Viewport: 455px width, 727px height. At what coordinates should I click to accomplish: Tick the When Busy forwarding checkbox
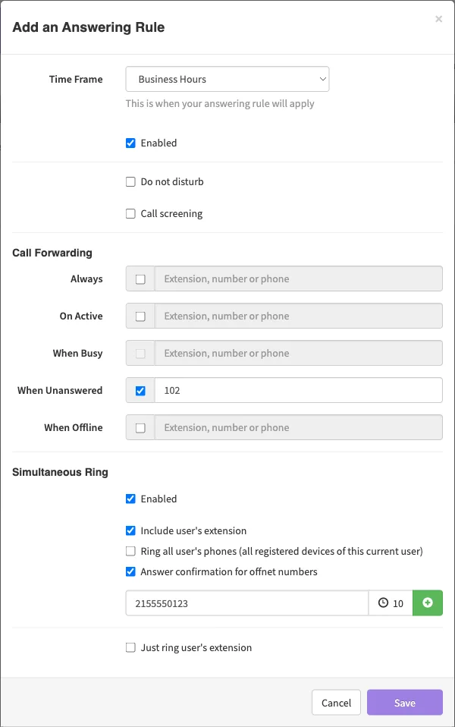(x=140, y=354)
